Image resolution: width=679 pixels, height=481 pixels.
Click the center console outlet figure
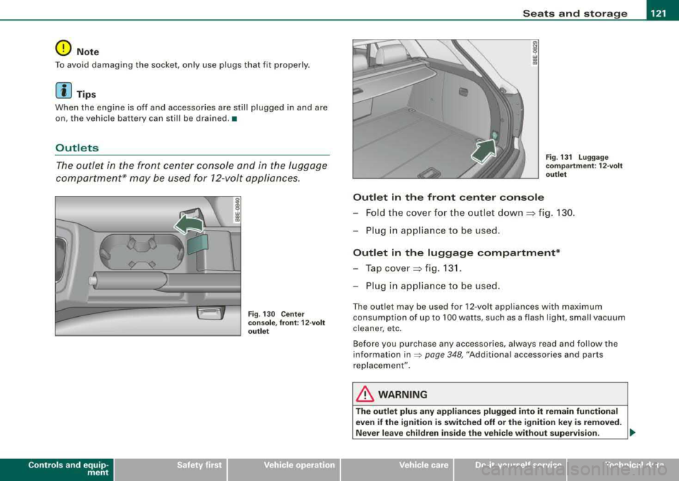pyautogui.click(x=148, y=266)
